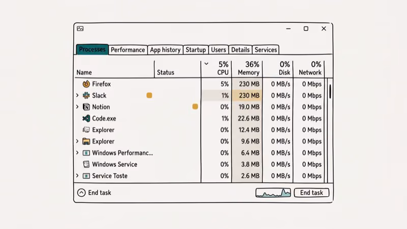Select the Firefox process name
407x229 pixels.
pos(101,84)
